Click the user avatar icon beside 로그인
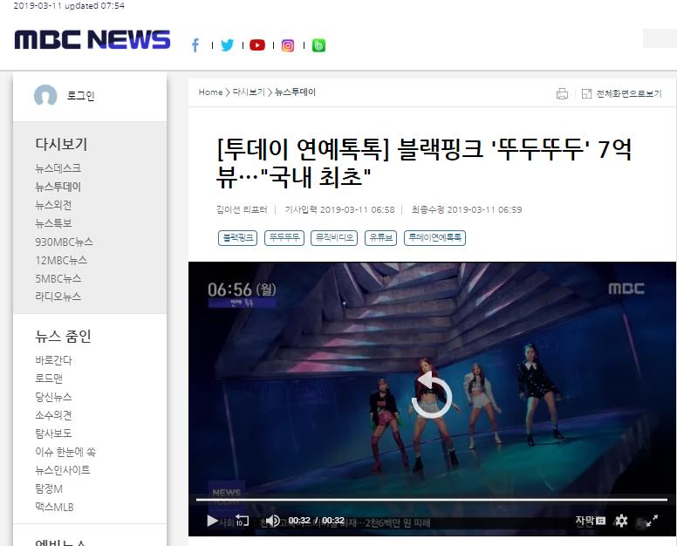This screenshot has height=546, width=677. pyautogui.click(x=45, y=95)
